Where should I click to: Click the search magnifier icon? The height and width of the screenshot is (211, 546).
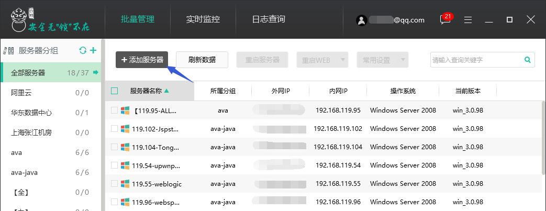pos(528,60)
